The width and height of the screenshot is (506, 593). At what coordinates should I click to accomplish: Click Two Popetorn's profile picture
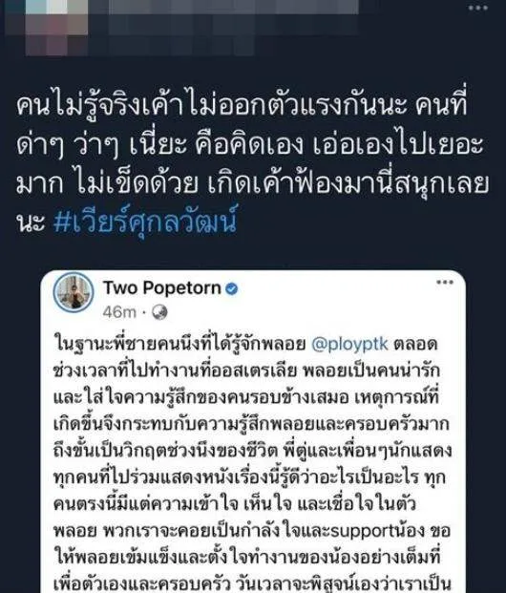74,292
